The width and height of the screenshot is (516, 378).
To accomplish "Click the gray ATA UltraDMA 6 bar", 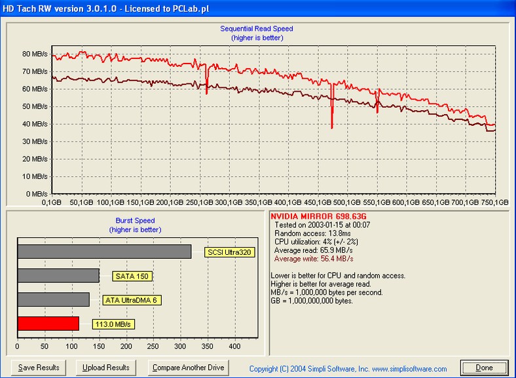I will 53,299.
